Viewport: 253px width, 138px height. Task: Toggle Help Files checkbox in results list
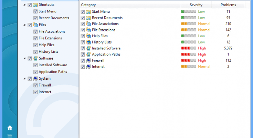click(83, 36)
